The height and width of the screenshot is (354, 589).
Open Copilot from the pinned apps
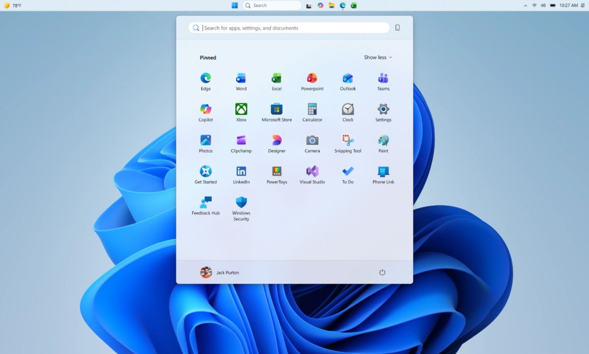(206, 112)
